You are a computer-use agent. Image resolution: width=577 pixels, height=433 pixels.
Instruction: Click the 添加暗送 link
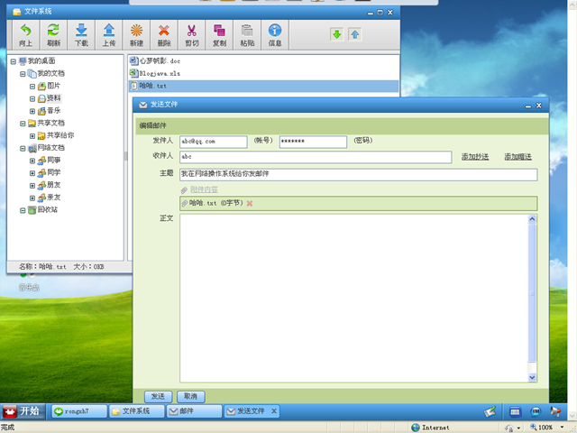(517, 157)
